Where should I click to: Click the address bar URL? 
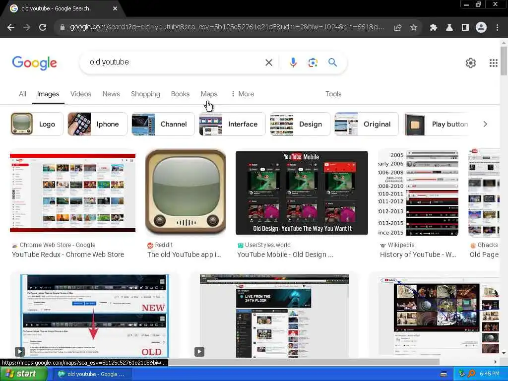tap(227, 27)
